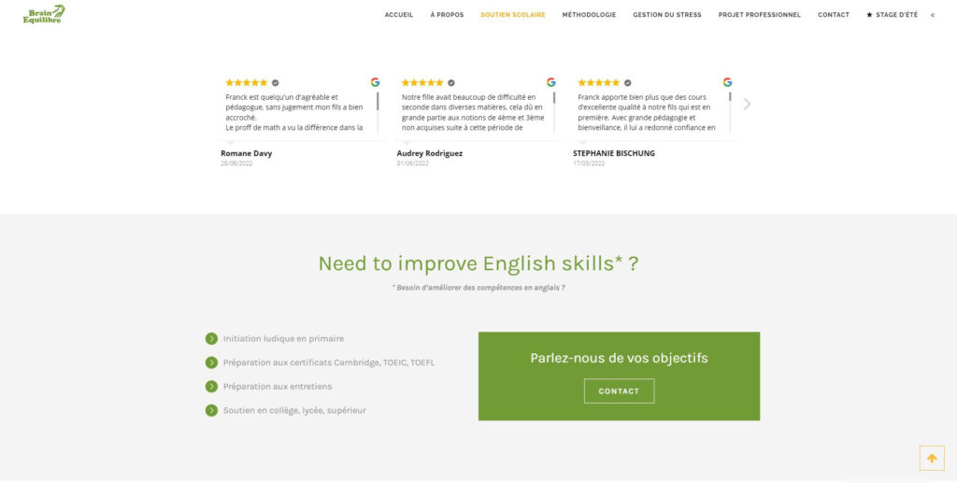Navigate to Accueil in top menu
This screenshot has height=483, width=957.
click(398, 15)
